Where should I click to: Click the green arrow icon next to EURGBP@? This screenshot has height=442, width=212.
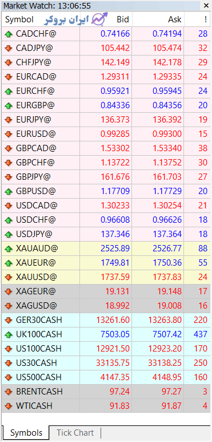coord(9,106)
